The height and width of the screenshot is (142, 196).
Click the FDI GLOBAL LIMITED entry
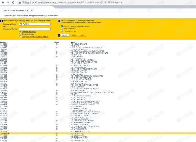[79, 137]
